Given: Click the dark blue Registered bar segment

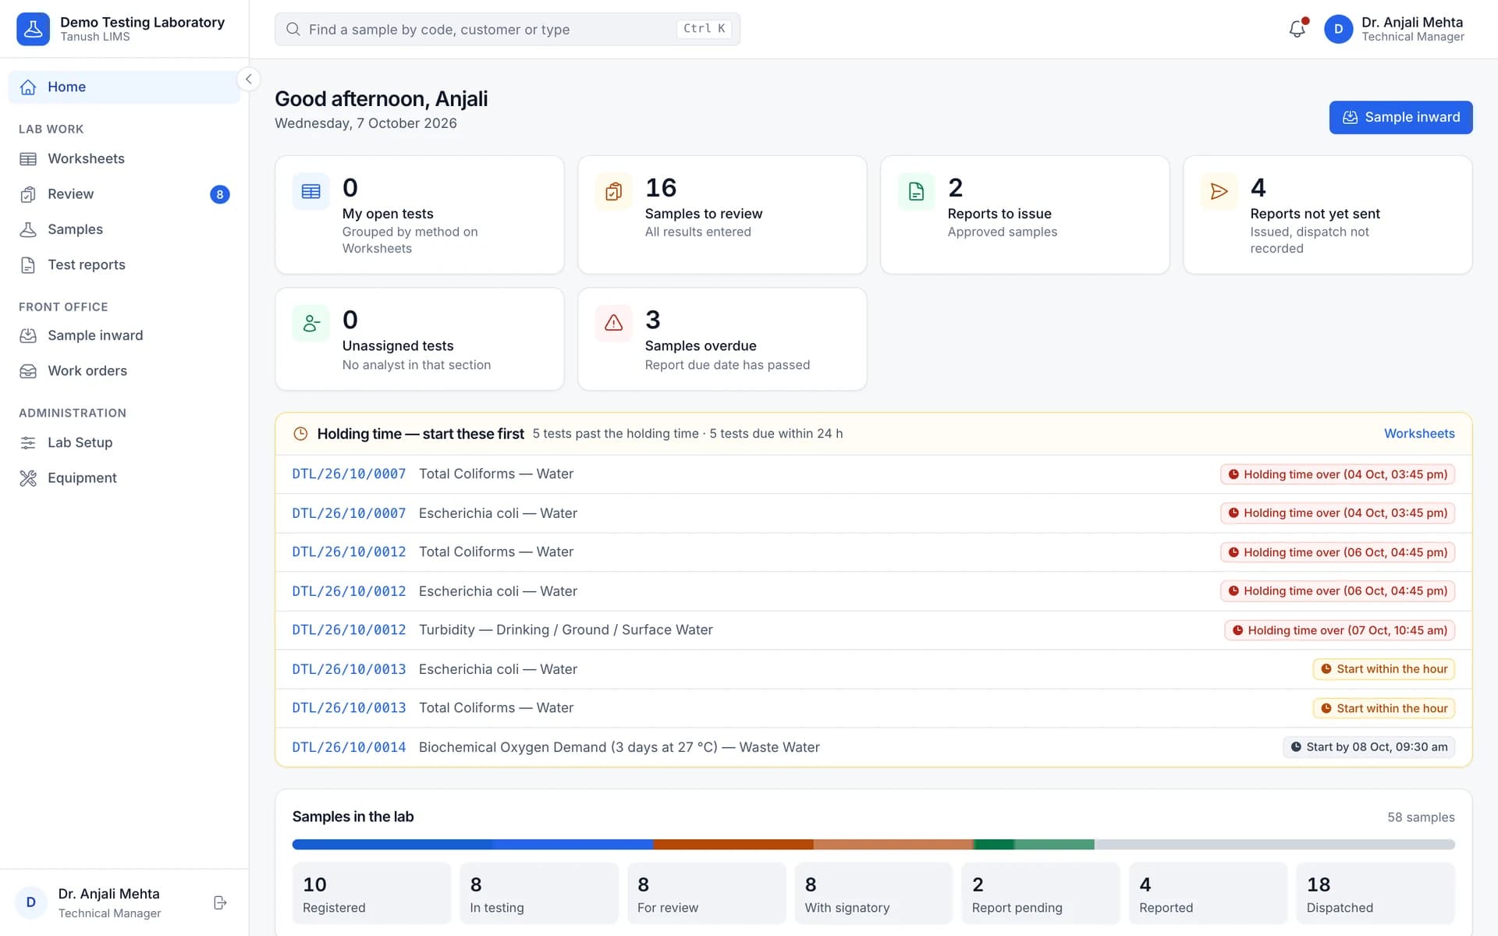Looking at the screenshot, I should 392,844.
